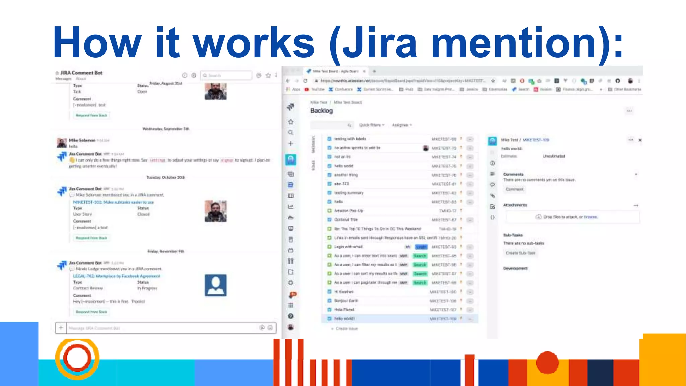Screen dimensions: 686x386
Task: Select checkbox icon for another thing issue
Action: tap(329, 175)
